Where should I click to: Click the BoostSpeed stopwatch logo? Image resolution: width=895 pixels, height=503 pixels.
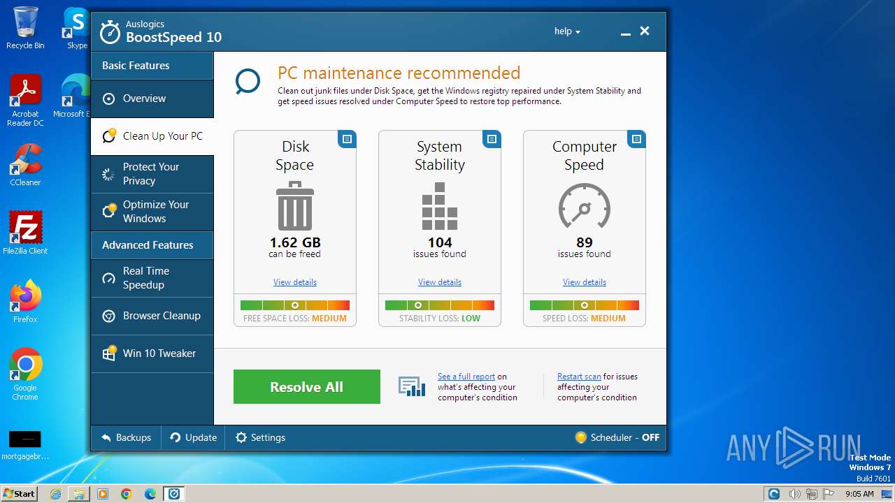(110, 31)
